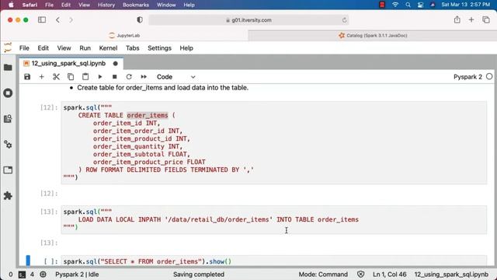Restart kernel and run all cells icon
Viewport: 497px width, 280px height.
tap(144, 77)
